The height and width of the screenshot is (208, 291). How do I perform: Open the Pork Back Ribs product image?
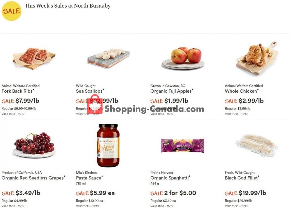(x=34, y=58)
